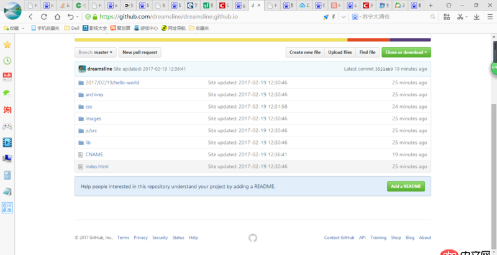Click the rocket accelerator icon in address bar
Screen dimensions: 497x255
click(x=326, y=17)
